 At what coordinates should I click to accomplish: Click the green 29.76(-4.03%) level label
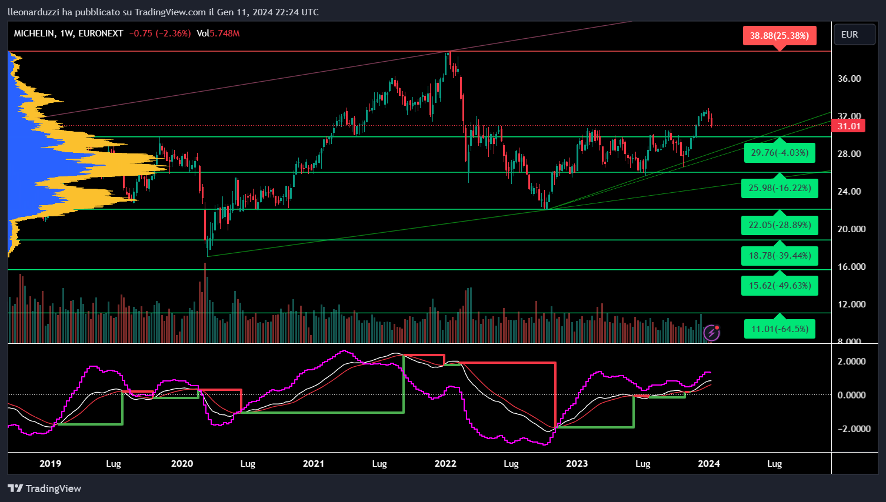(780, 153)
